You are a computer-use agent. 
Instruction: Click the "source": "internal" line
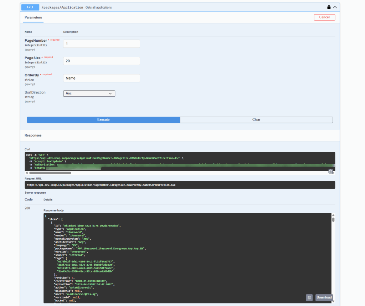70,255
